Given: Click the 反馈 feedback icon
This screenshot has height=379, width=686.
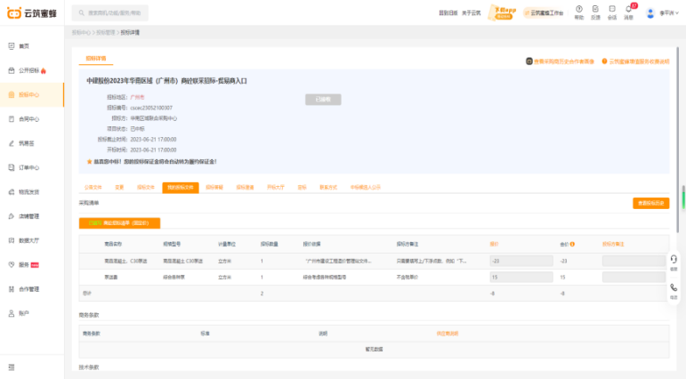Looking at the screenshot, I should point(595,11).
